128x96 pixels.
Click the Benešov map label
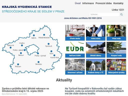coord(39,64)
